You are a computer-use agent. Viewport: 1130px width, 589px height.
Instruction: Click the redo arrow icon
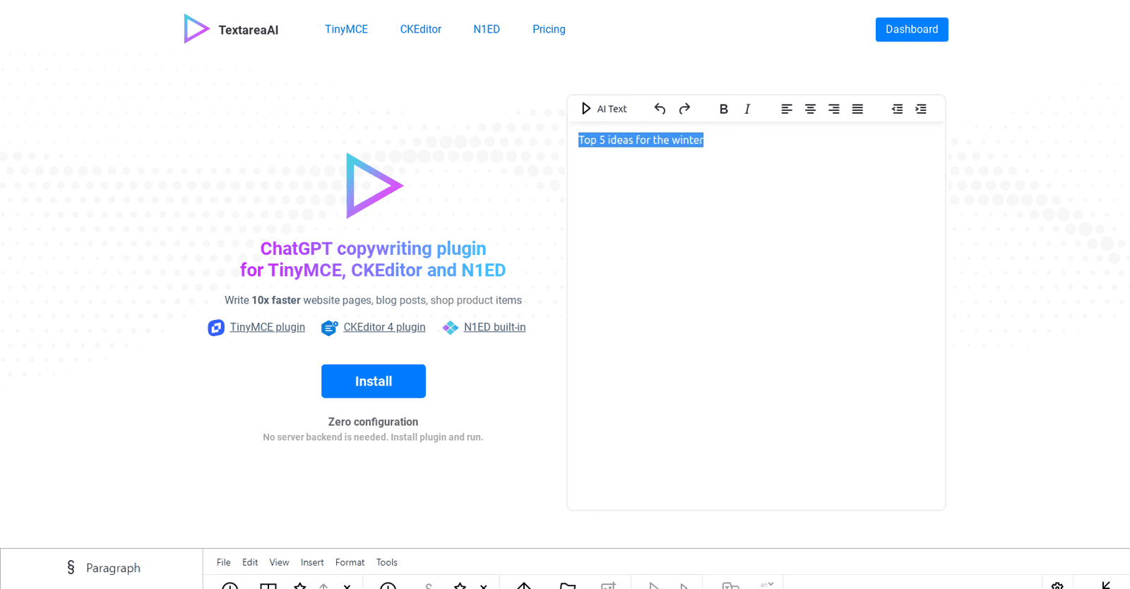coord(684,109)
